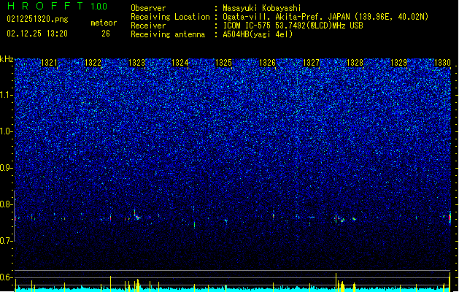The height and width of the screenshot is (292, 459).
Task: Click the 1324 time marker
Action: point(180,63)
